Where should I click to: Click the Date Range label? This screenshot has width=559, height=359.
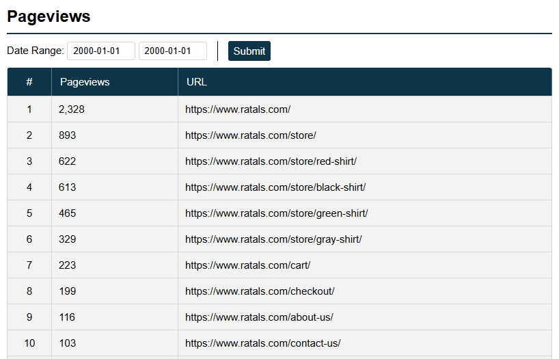[x=36, y=51]
